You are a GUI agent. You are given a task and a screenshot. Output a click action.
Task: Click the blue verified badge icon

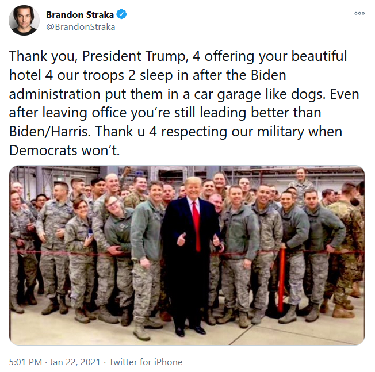(x=121, y=14)
